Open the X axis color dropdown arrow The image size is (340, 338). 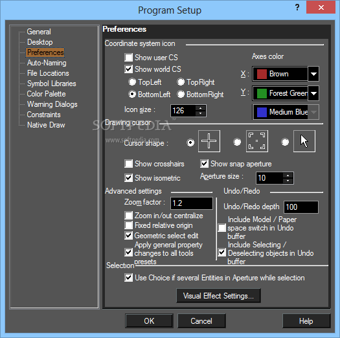coord(313,74)
